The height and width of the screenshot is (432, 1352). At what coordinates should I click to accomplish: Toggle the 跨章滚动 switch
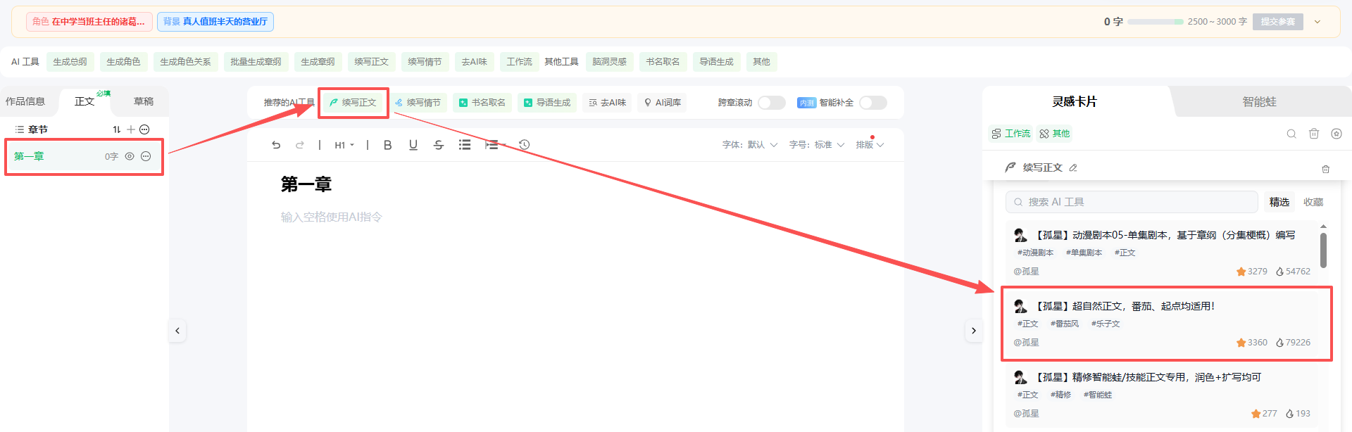[x=772, y=103]
